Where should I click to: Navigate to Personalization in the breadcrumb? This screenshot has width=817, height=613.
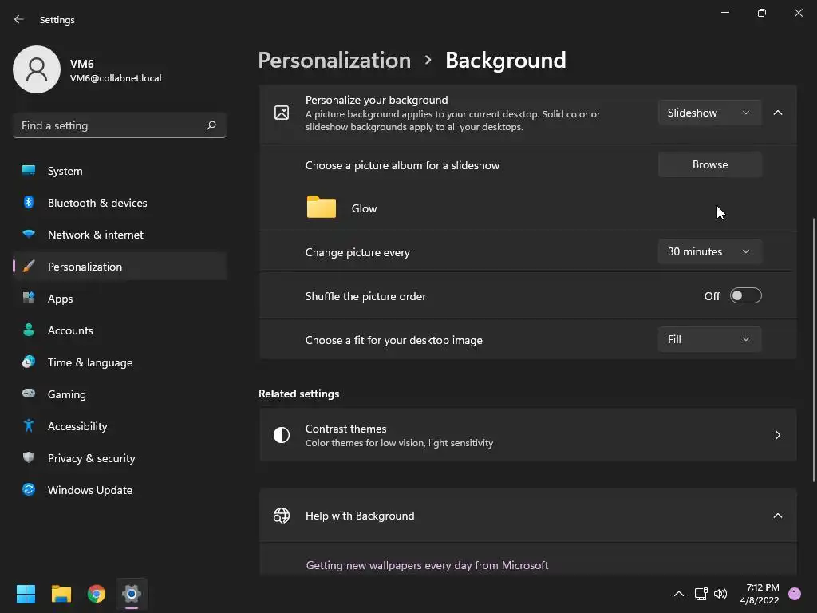tap(334, 61)
